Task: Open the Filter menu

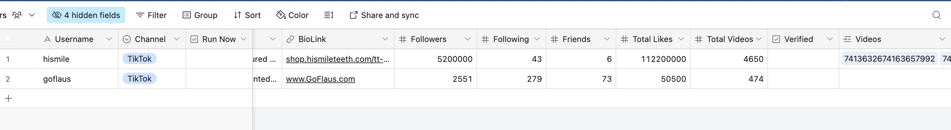Action: coord(151,15)
